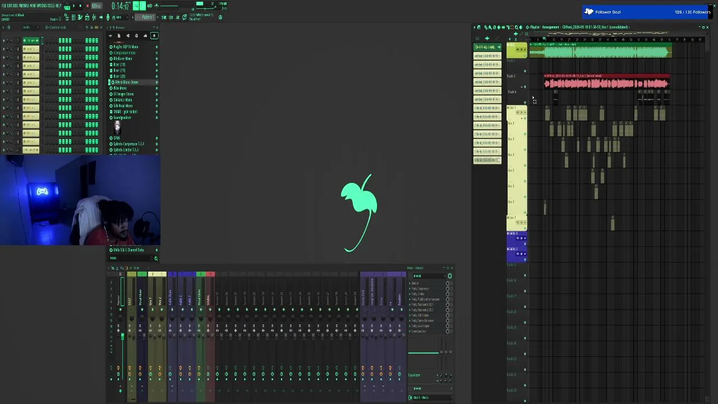
Task: Click the Stop button in the transport
Action: (x=80, y=6)
